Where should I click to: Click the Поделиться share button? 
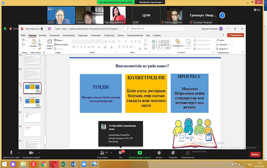[235, 35]
